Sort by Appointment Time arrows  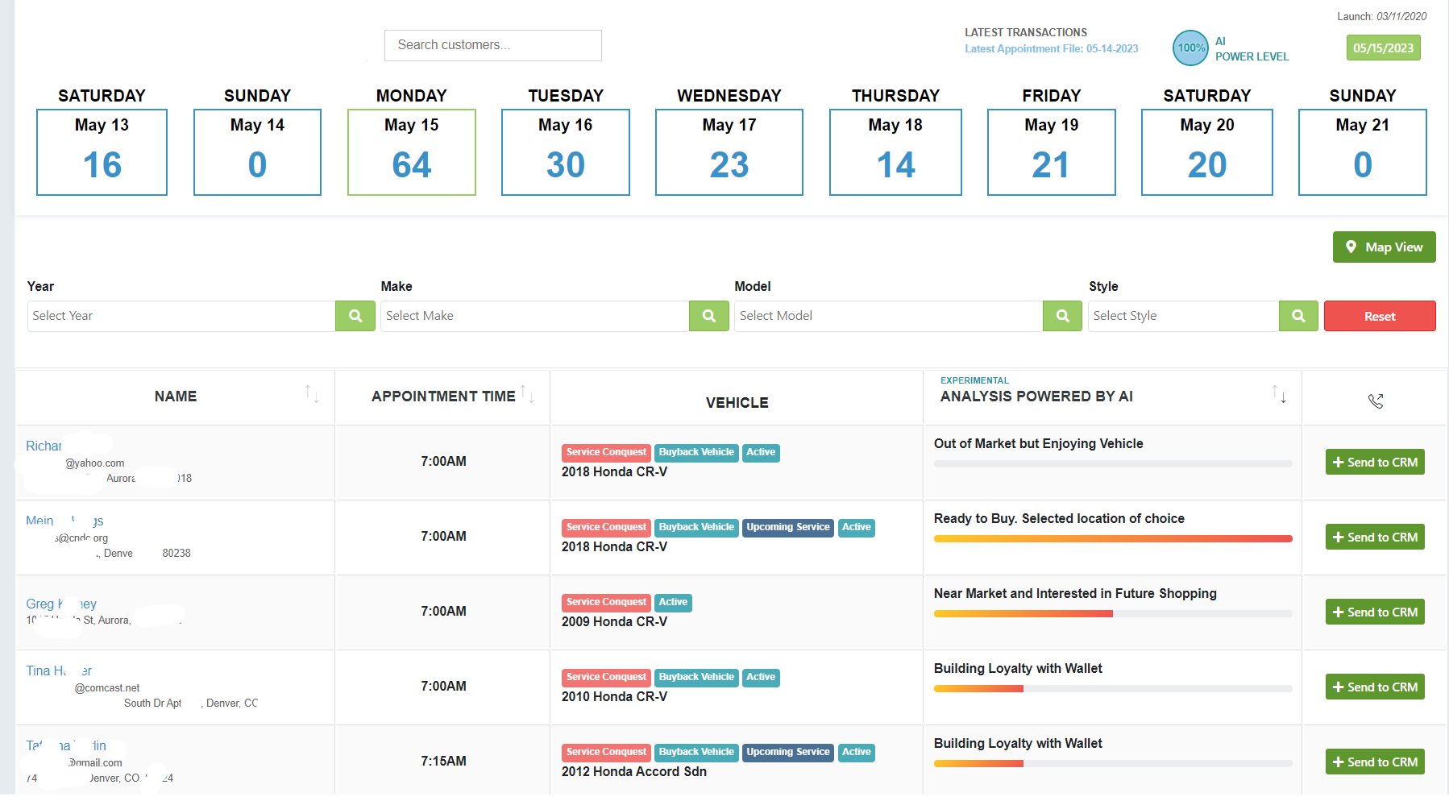point(527,393)
